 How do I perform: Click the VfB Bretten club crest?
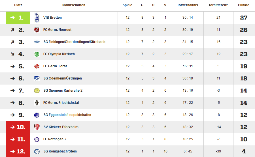(37, 18)
